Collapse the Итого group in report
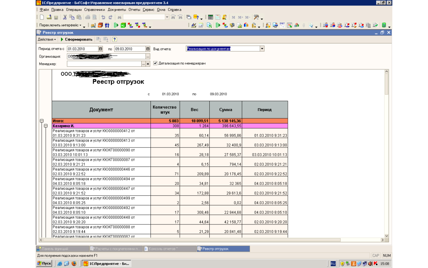 (x=42, y=121)
